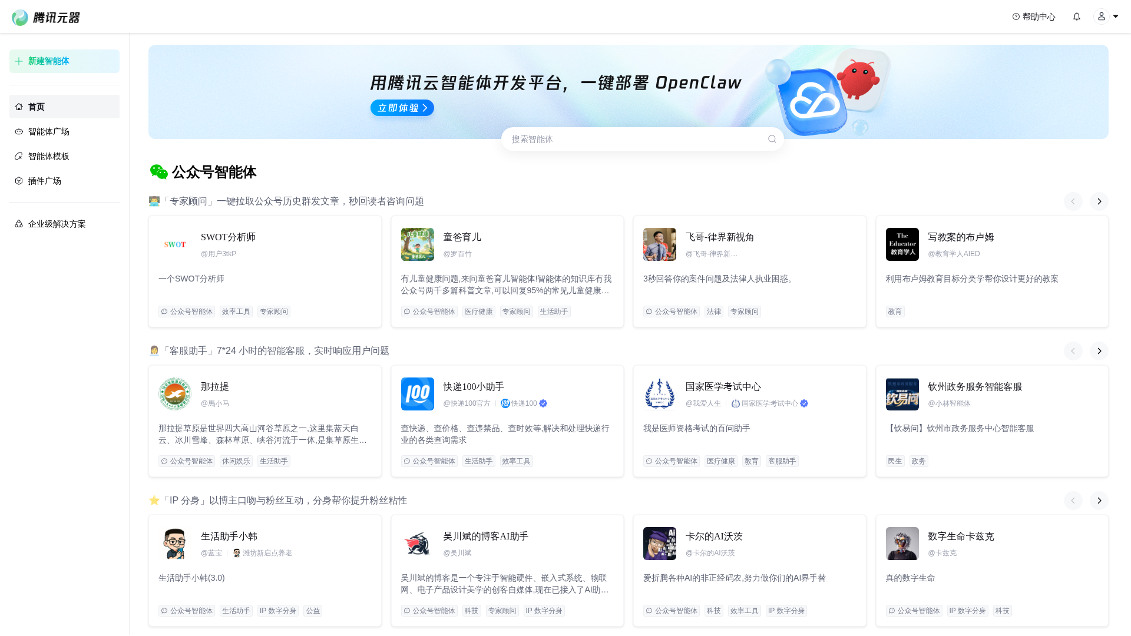
Task: Focus the 搜索智能体 search field
Action: pos(642,139)
